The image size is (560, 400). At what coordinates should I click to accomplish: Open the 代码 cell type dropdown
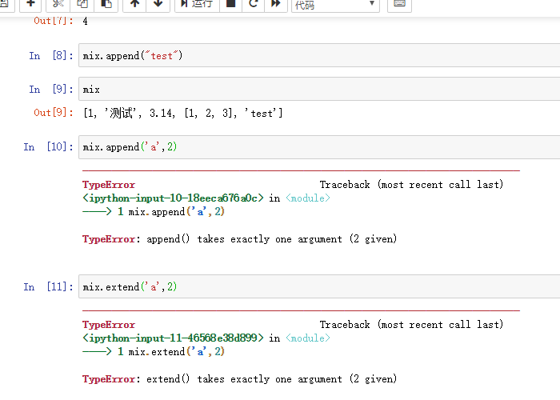click(x=335, y=5)
